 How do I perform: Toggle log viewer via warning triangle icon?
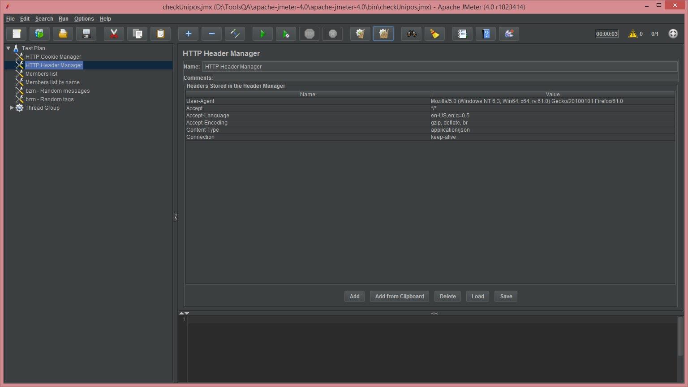633,34
